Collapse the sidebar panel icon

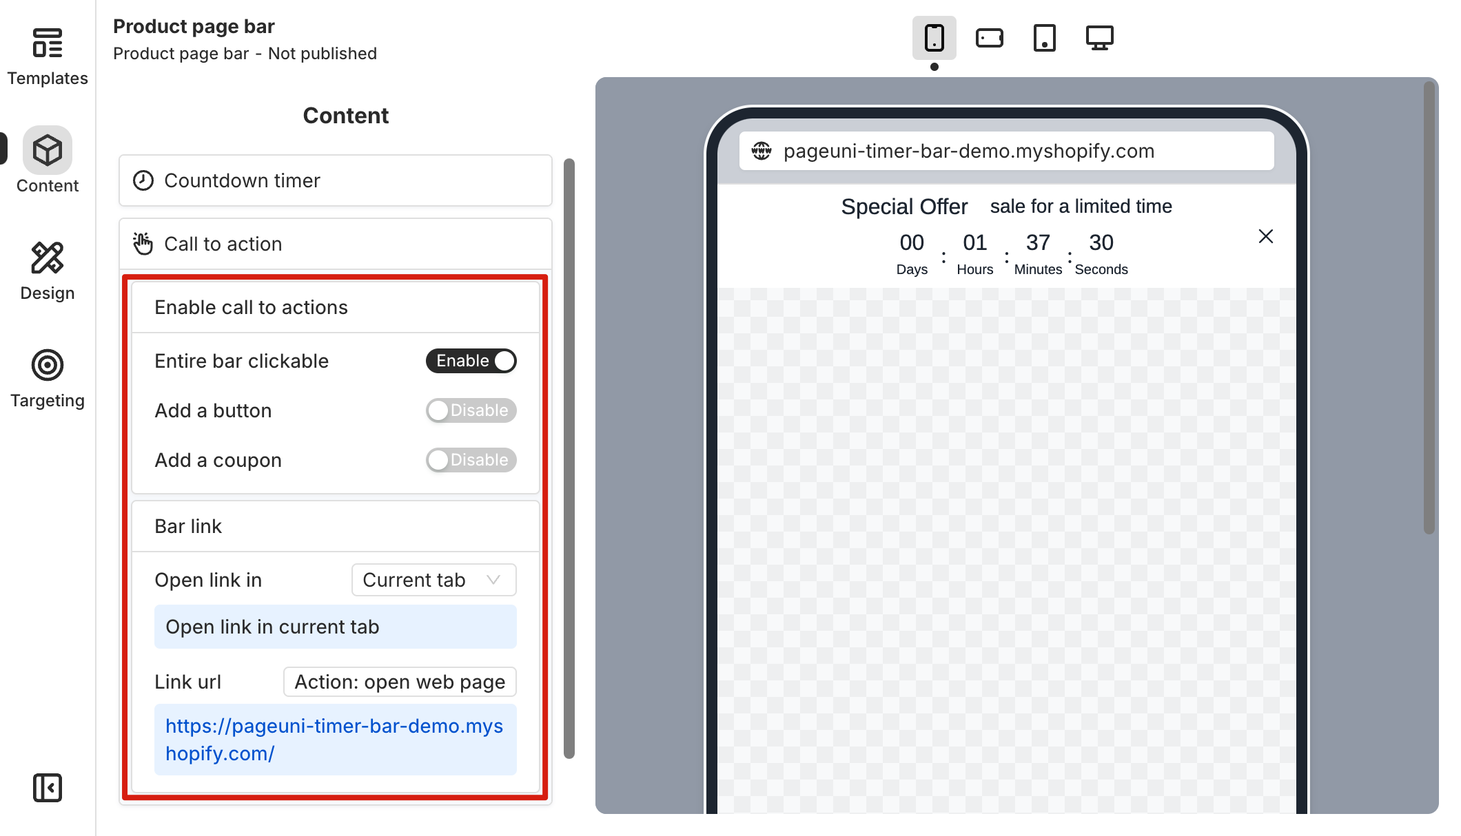point(48,788)
